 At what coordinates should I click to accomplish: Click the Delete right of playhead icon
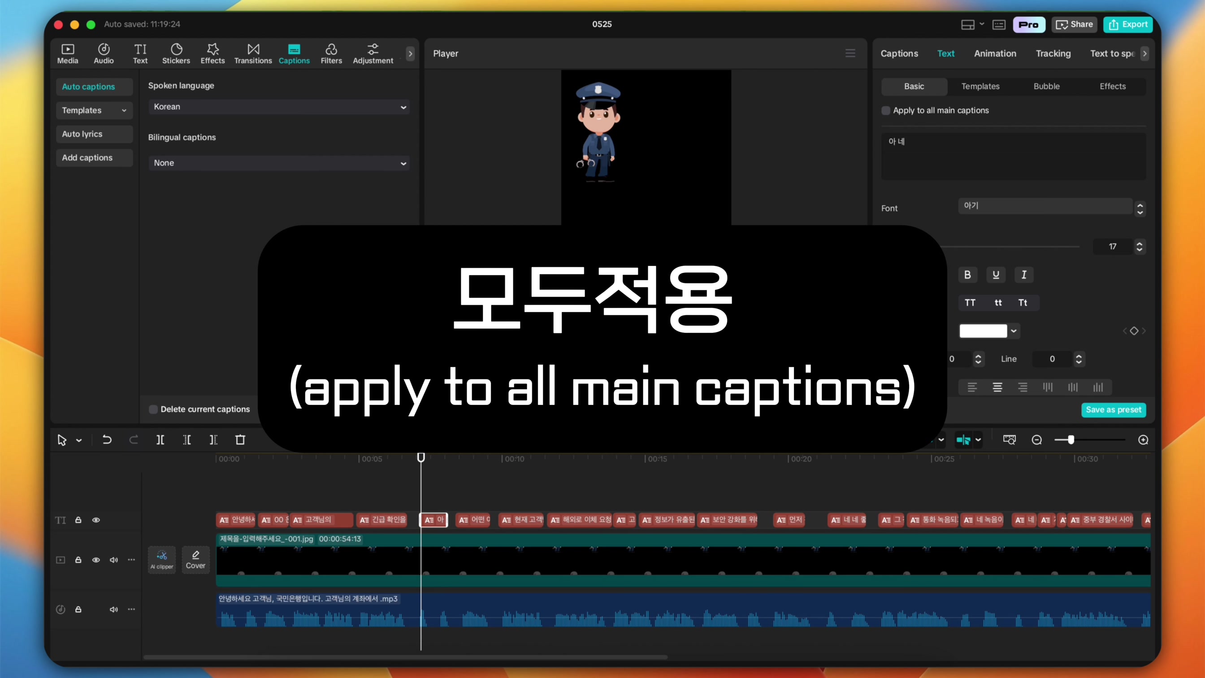[213, 440]
